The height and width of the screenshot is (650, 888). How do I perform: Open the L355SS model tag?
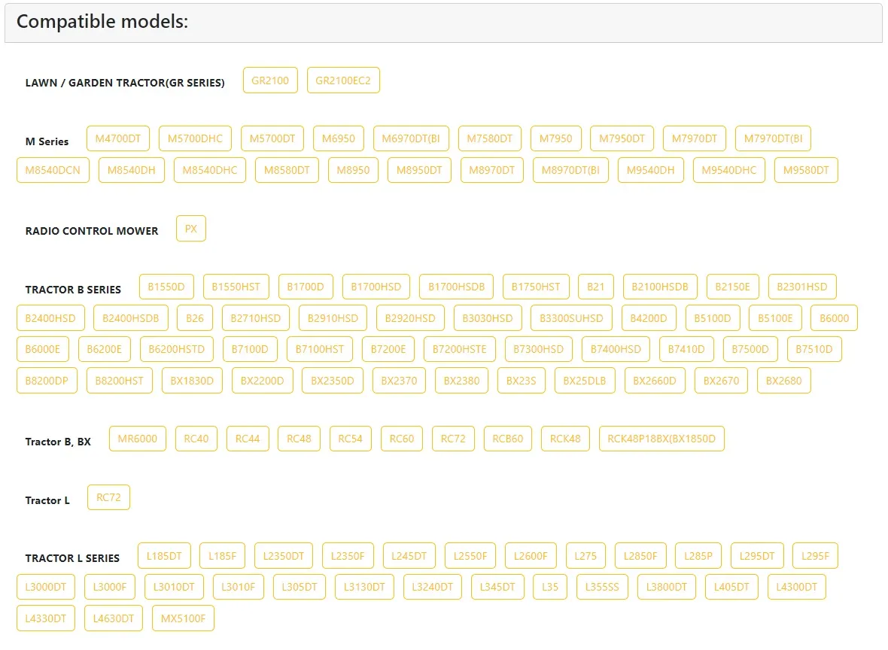(602, 587)
